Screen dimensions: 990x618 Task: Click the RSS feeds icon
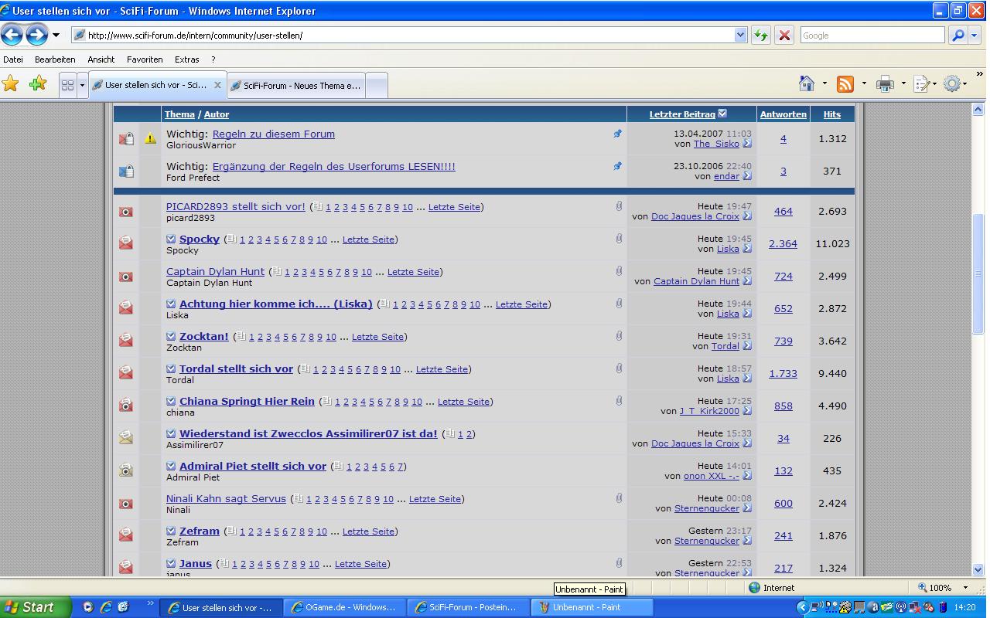845,84
